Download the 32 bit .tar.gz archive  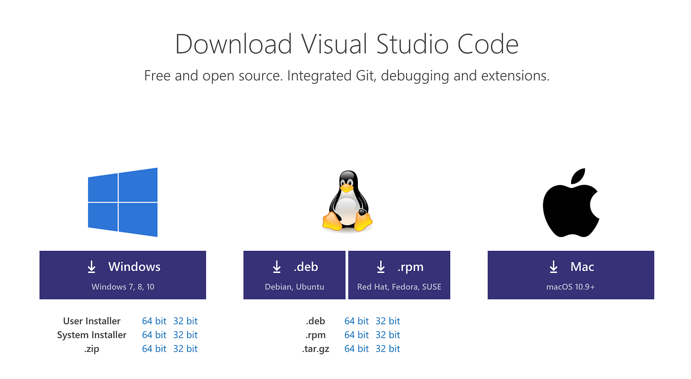[388, 348]
